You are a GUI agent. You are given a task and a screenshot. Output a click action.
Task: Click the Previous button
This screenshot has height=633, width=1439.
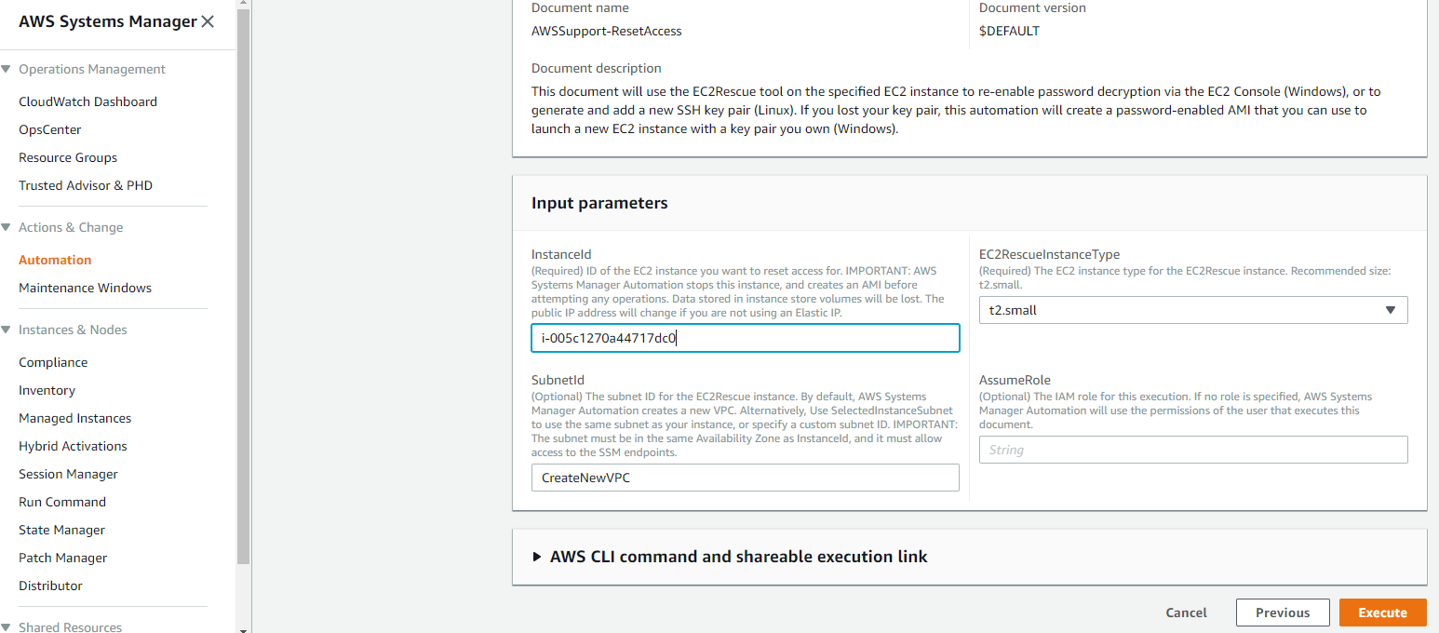[1283, 612]
